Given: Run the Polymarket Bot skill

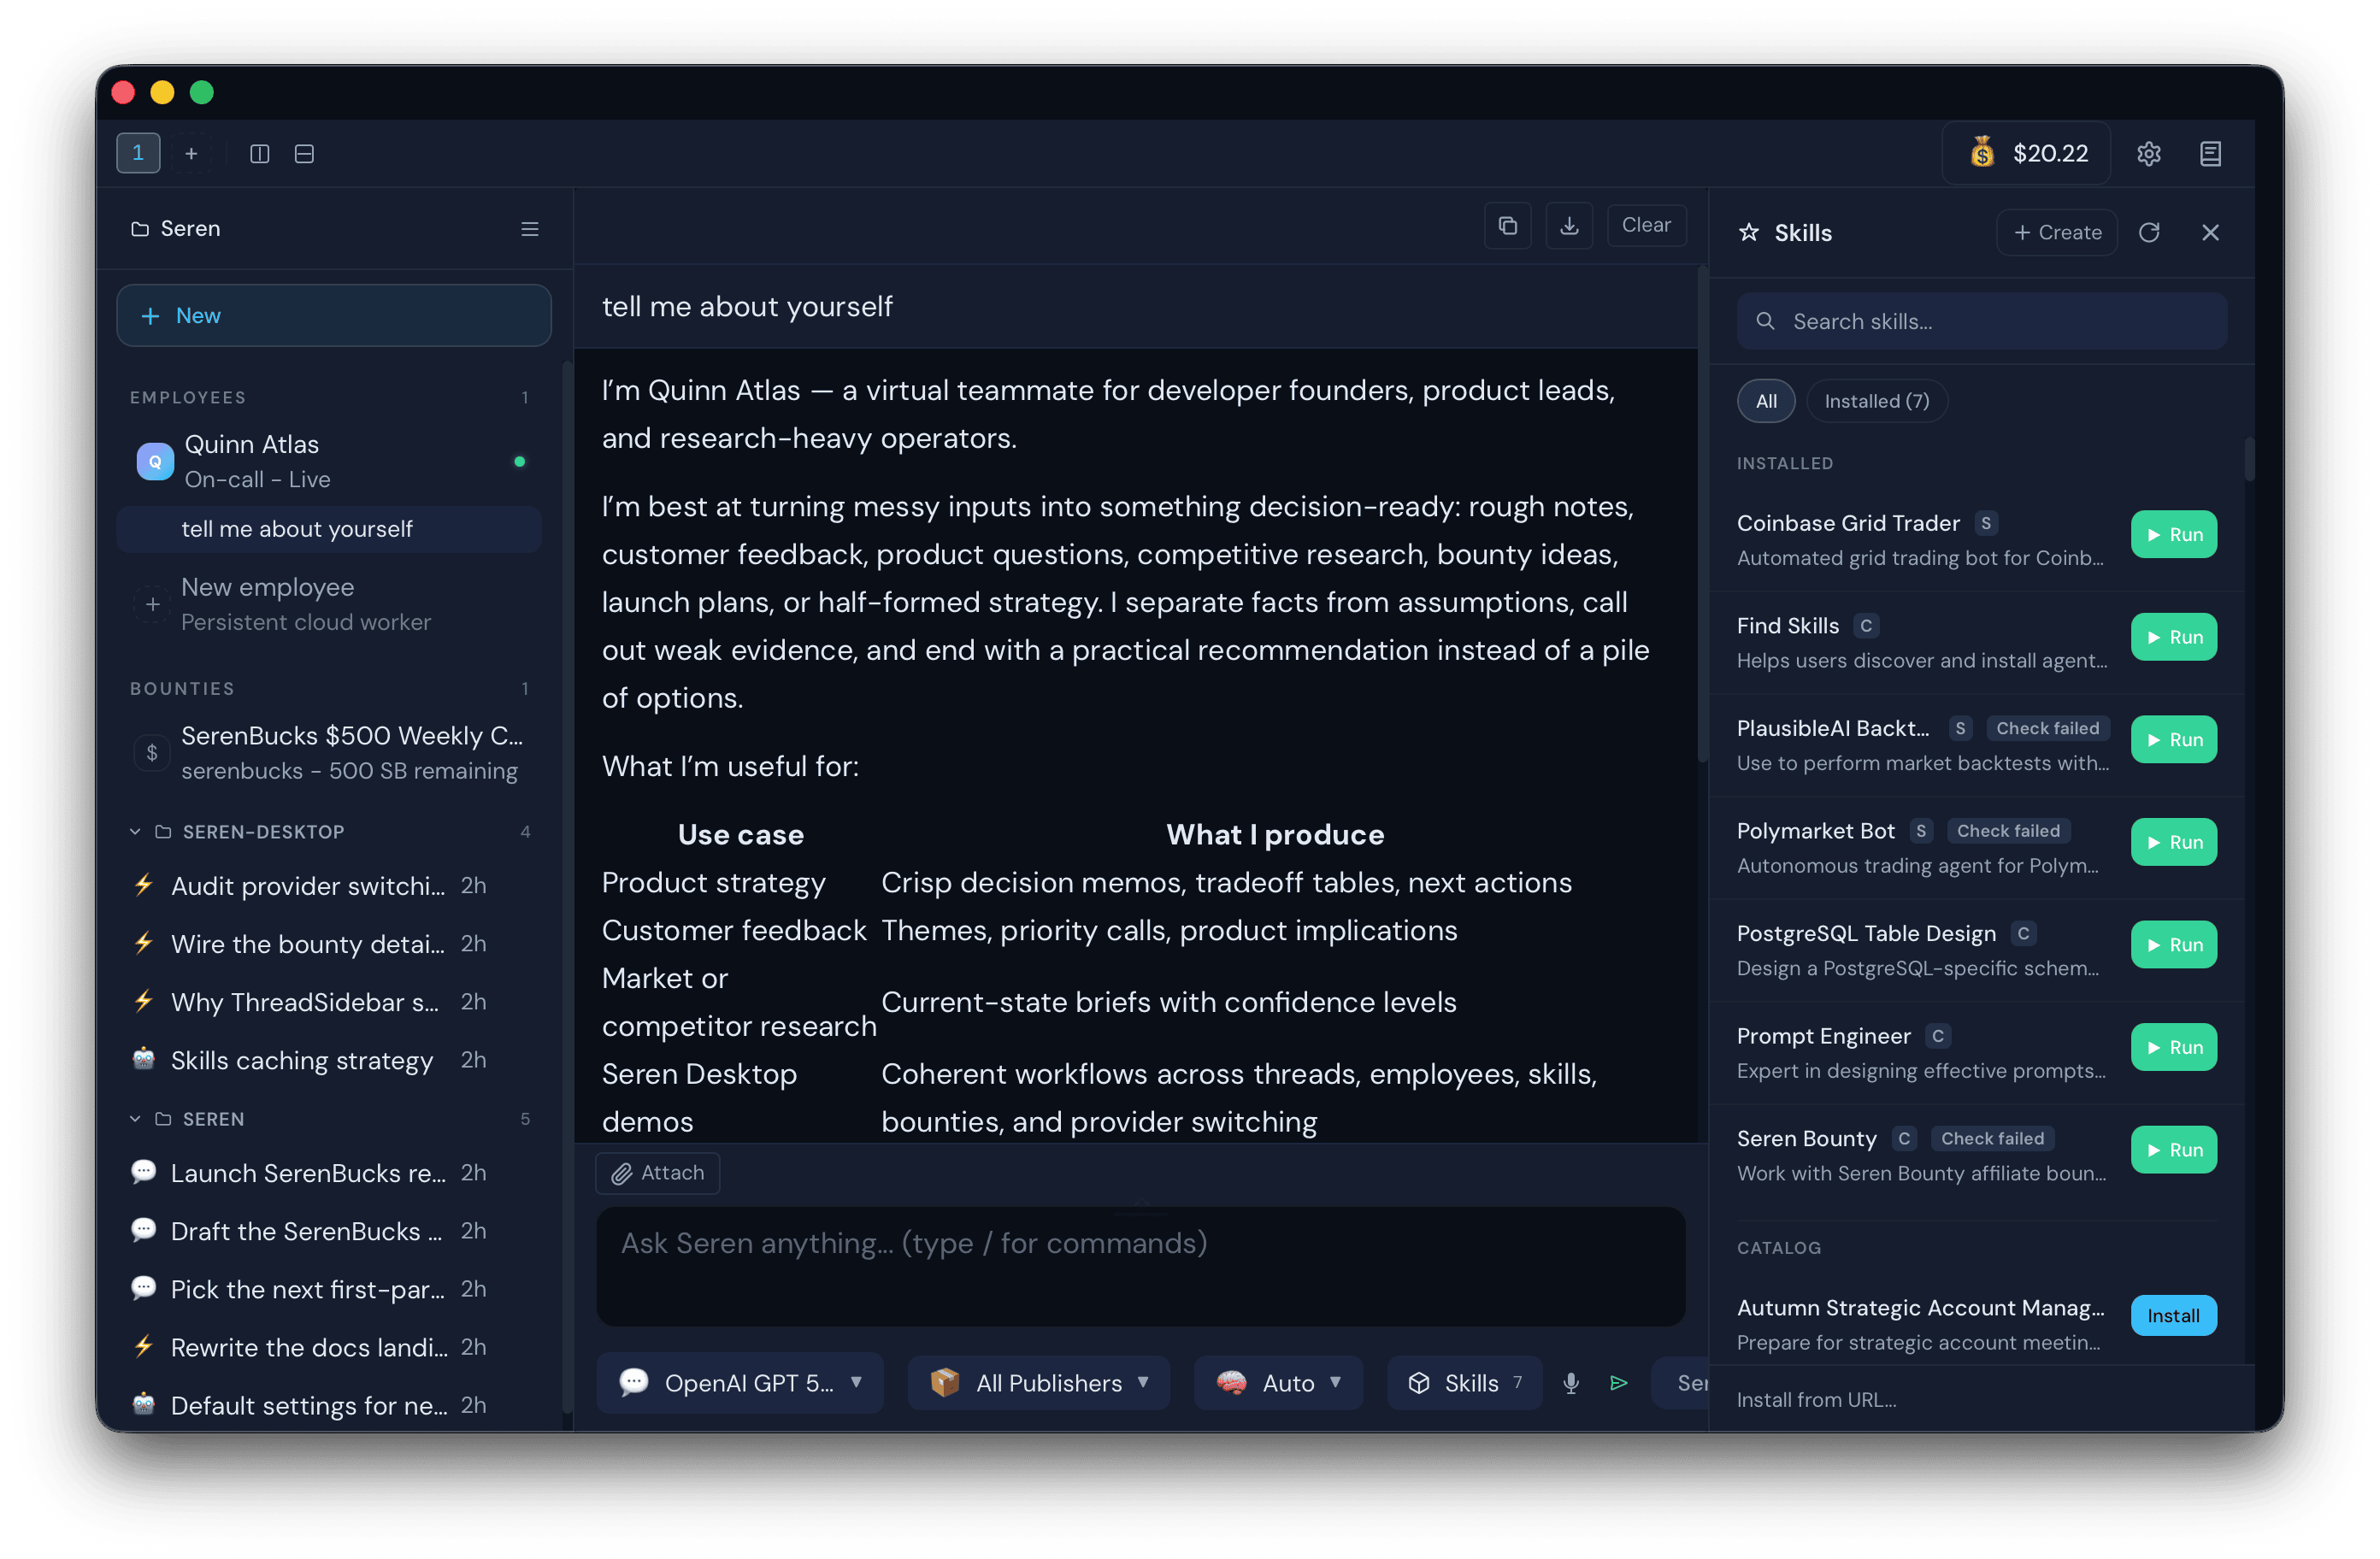Looking at the screenshot, I should (x=2173, y=842).
